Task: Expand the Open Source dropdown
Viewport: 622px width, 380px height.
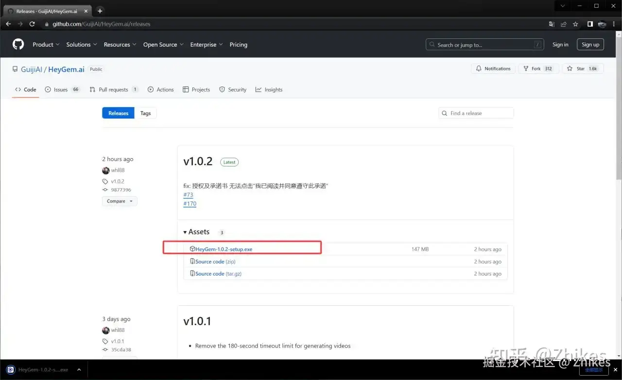Action: point(163,45)
